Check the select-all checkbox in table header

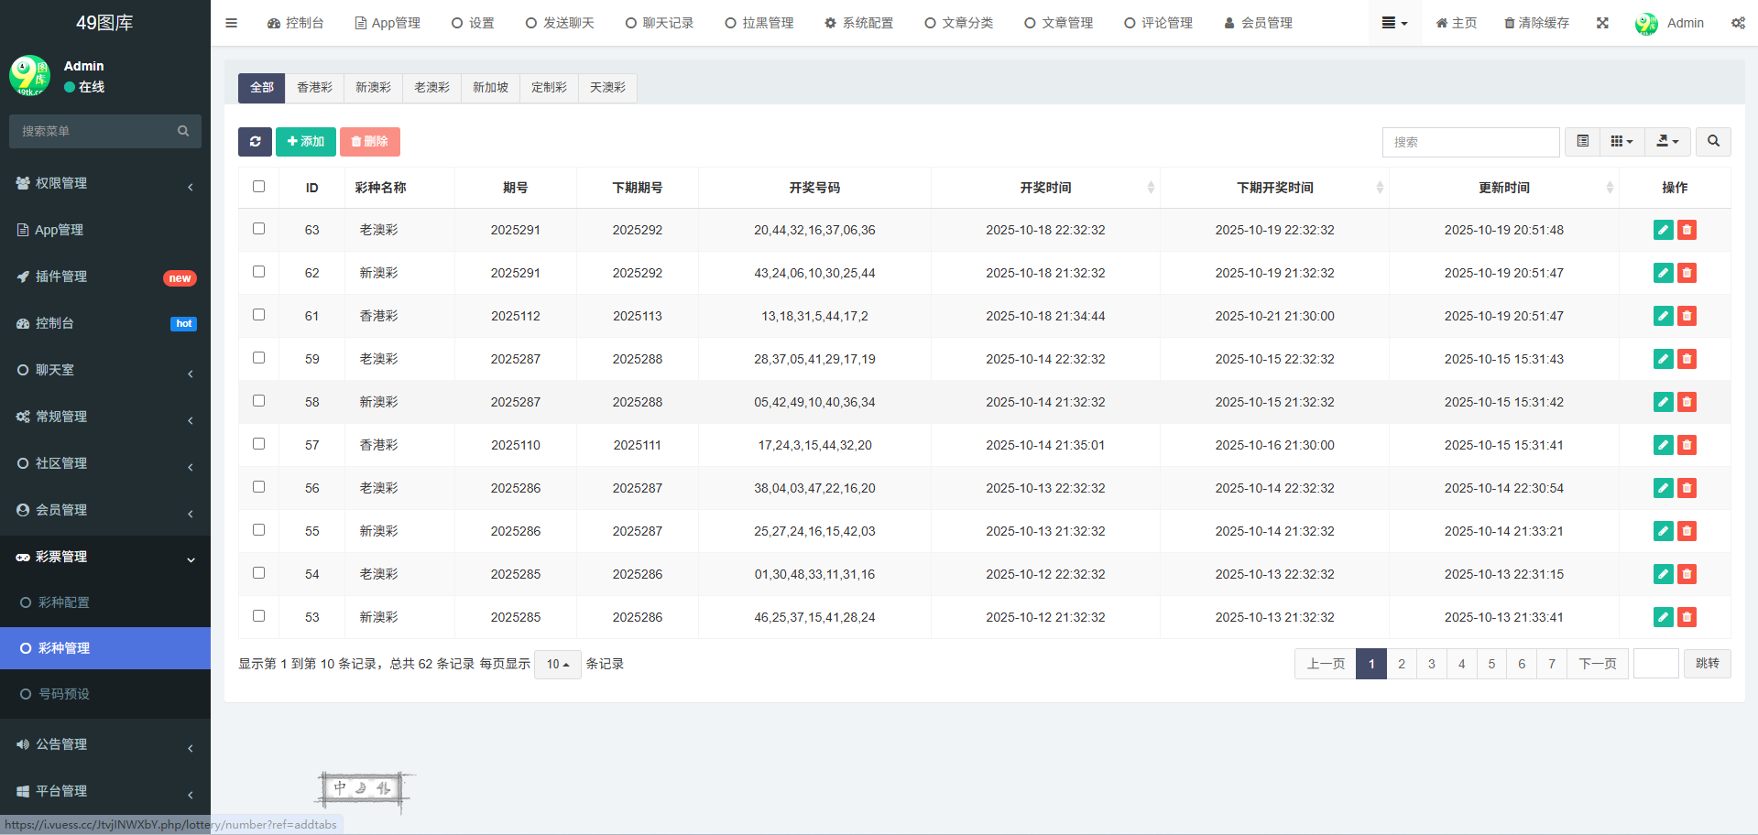click(x=258, y=187)
